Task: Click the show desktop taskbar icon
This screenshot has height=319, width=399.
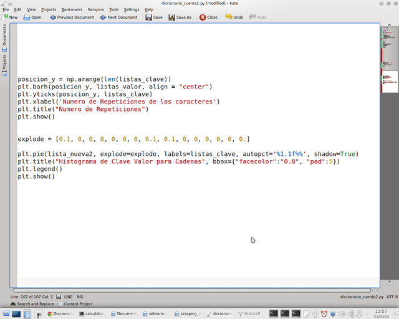Action: 16,313
